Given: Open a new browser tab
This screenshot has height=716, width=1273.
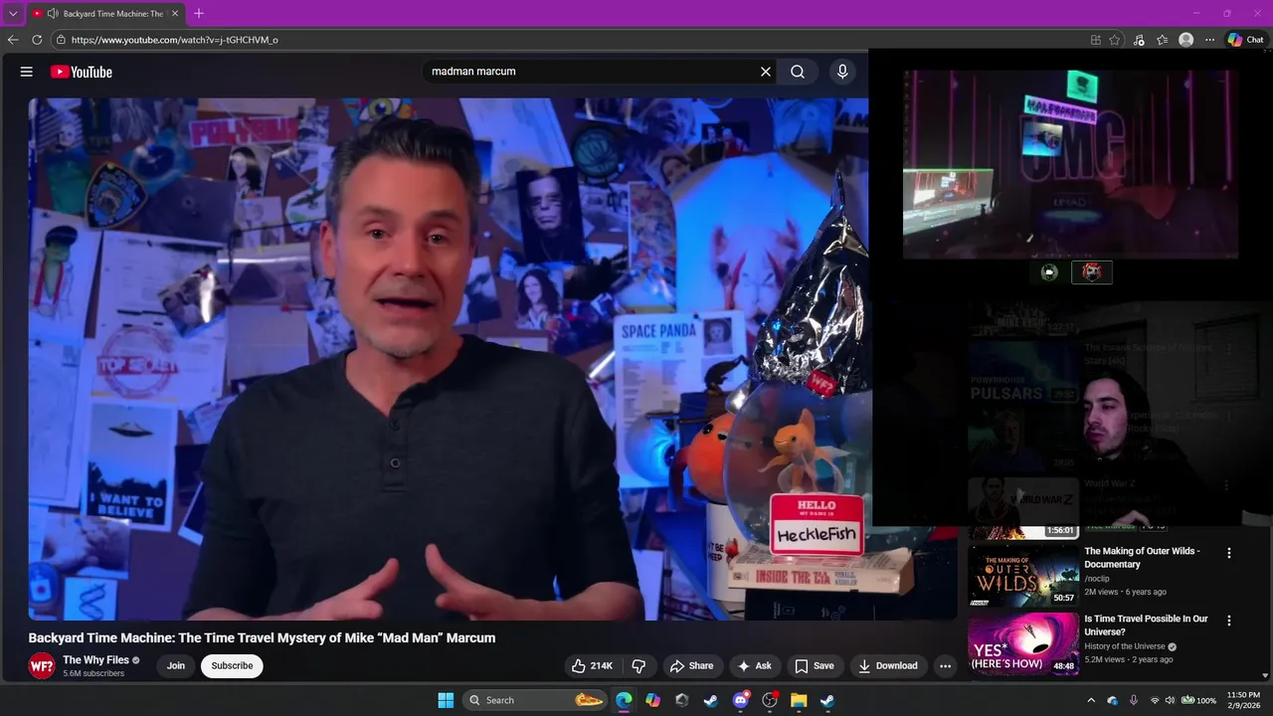Looking at the screenshot, I should [x=199, y=14].
